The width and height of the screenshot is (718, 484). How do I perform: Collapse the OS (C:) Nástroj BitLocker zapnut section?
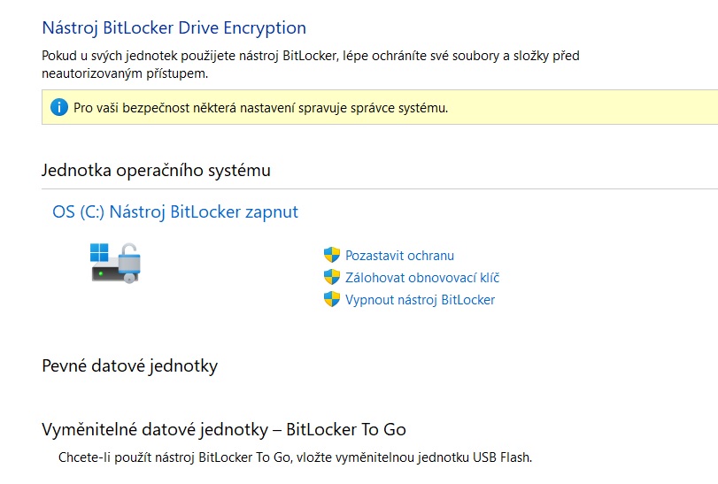tap(175, 212)
